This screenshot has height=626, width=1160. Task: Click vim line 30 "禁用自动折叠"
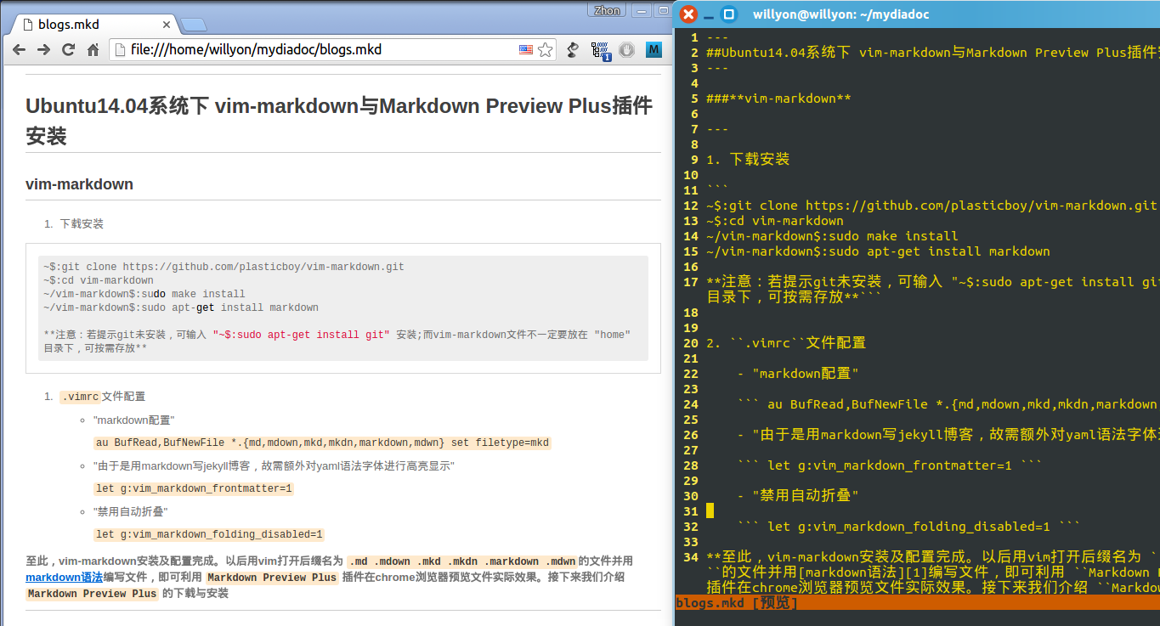tap(798, 496)
